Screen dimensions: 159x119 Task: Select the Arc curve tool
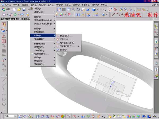pyautogui.click(x=118, y=15)
